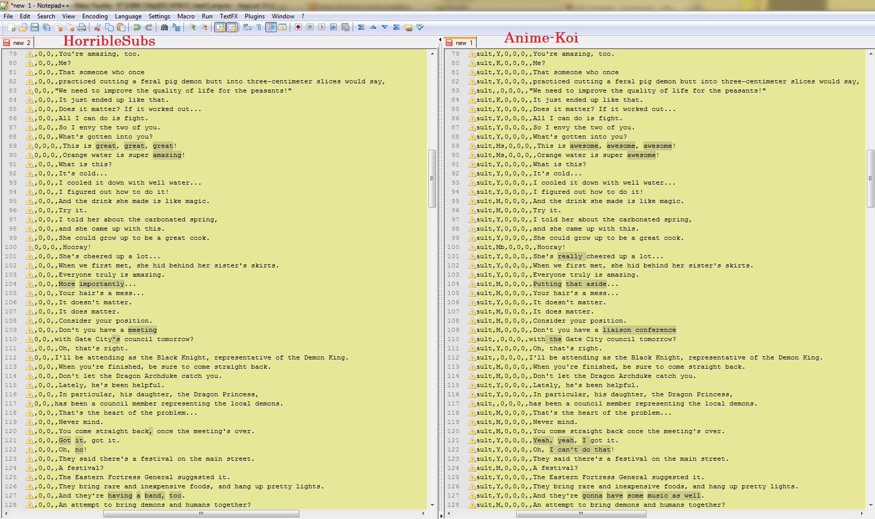Click the ABC spell-check icon

point(420,28)
